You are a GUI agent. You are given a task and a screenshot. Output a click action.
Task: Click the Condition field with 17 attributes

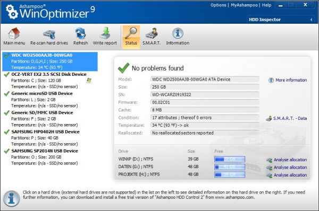click(x=205, y=118)
